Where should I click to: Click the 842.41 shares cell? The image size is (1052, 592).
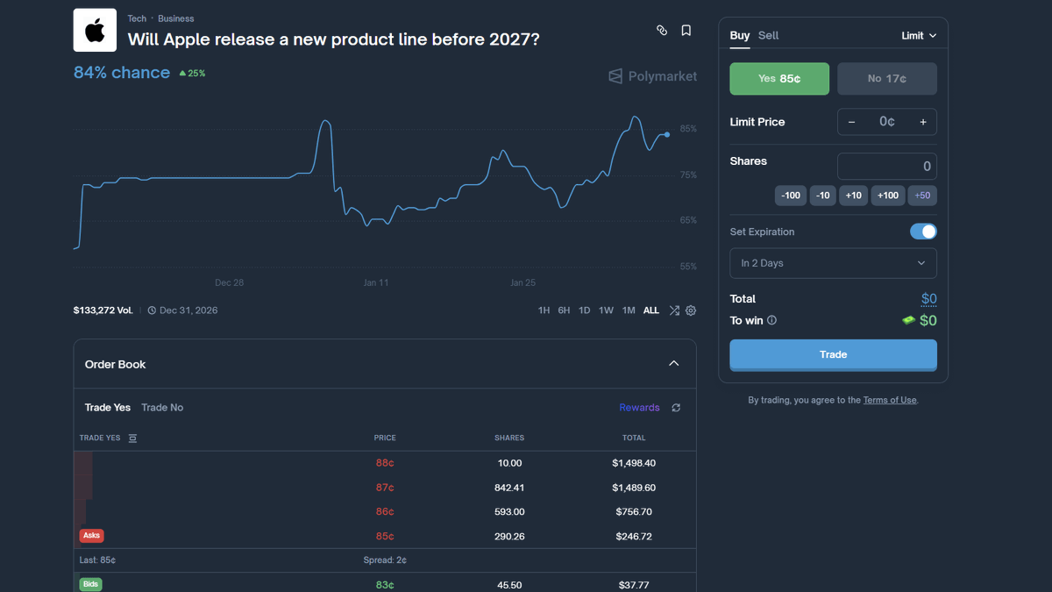point(509,488)
